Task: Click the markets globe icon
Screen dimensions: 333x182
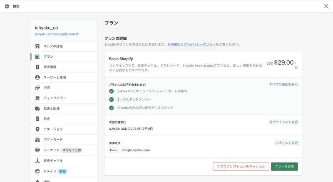Action: coord(37,150)
